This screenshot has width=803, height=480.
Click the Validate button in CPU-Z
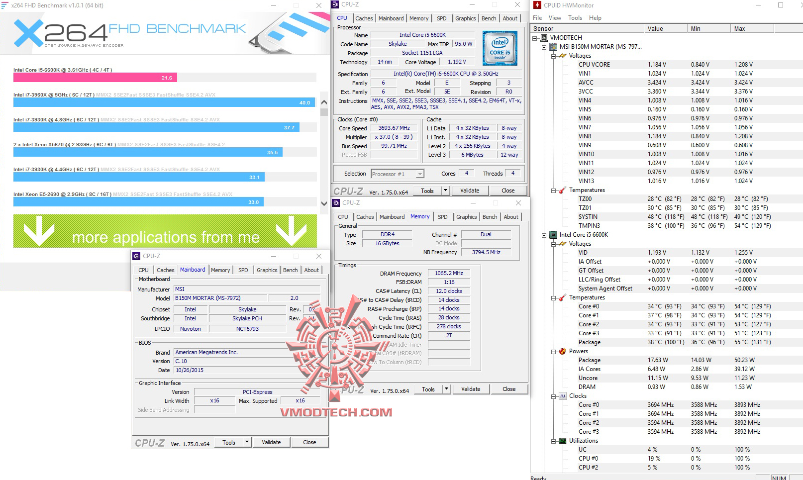pos(470,190)
